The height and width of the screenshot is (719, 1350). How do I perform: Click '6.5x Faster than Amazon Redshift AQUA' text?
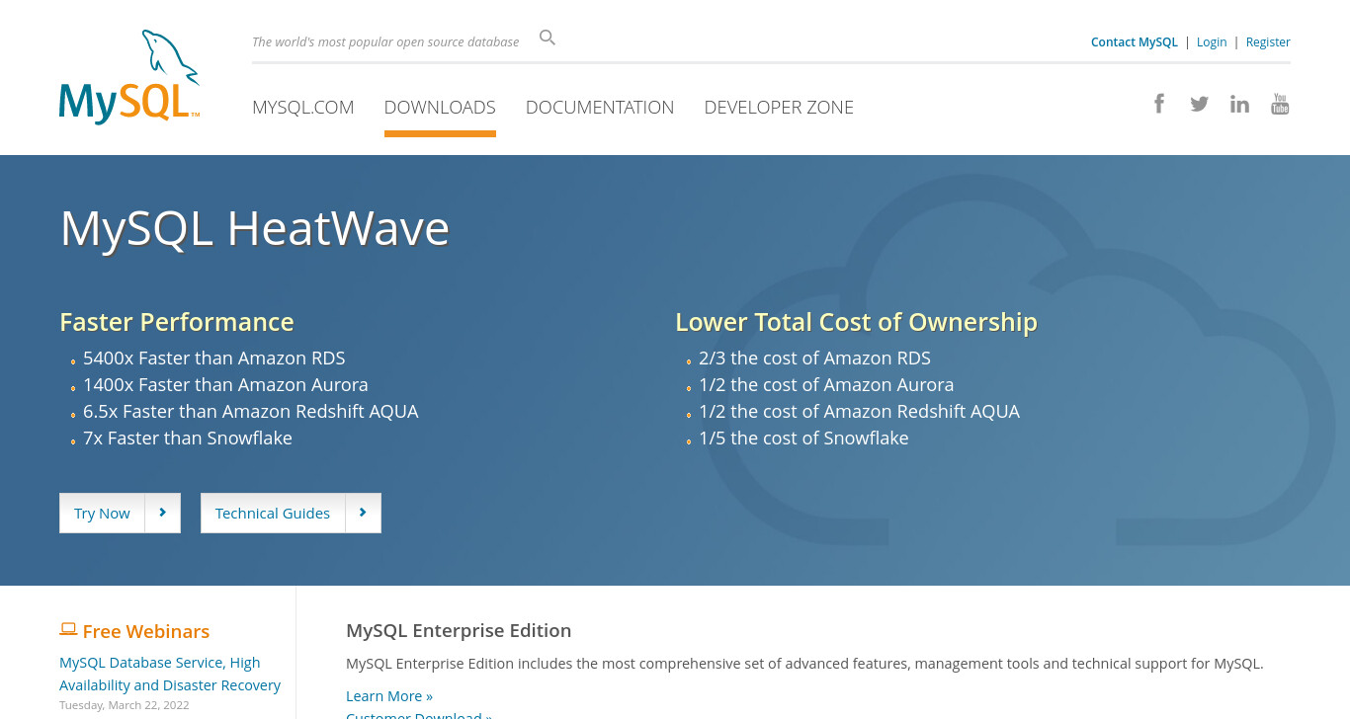[x=251, y=411]
